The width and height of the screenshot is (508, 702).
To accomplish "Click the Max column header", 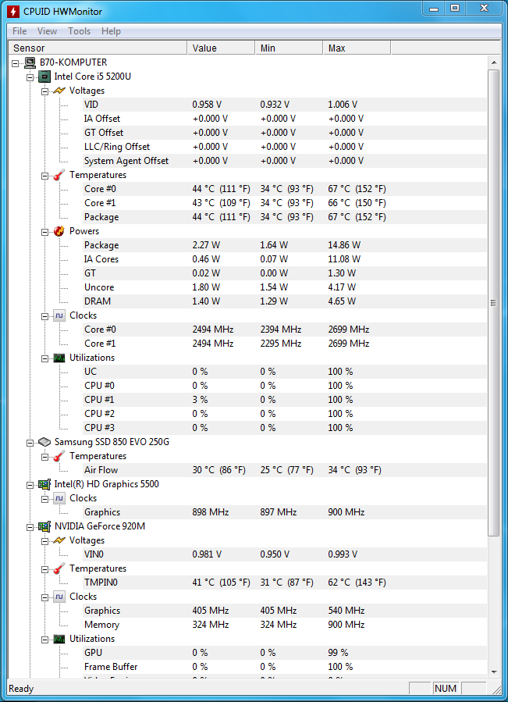I will pos(357,48).
